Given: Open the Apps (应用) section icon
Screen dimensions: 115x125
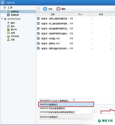Looking at the screenshot, I should (8, 33).
